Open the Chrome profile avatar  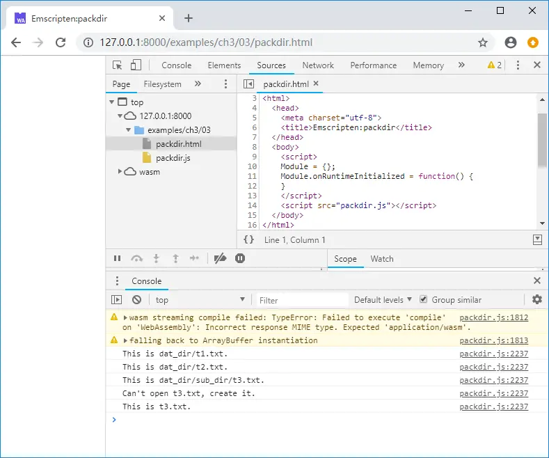(511, 42)
